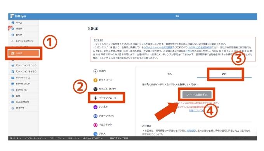Select ビットコイン coin icon
264x151 pixels.
tap(95, 80)
